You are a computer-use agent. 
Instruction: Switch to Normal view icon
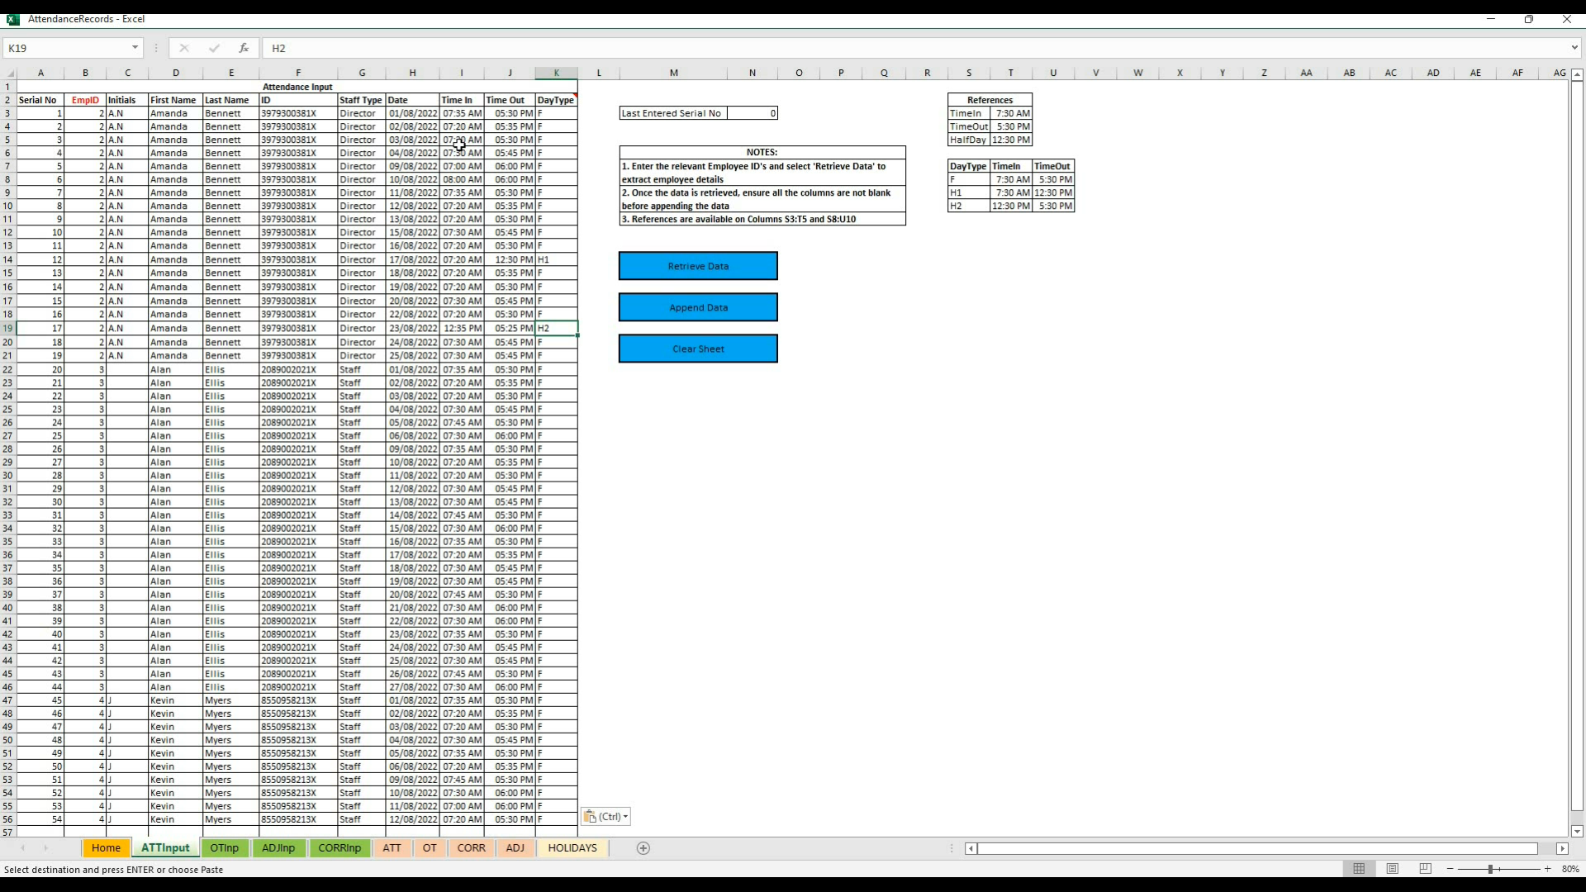pos(1359,869)
